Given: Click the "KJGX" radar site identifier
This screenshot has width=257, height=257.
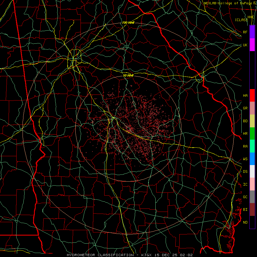Looking at the screenshot, I should click(147, 255).
